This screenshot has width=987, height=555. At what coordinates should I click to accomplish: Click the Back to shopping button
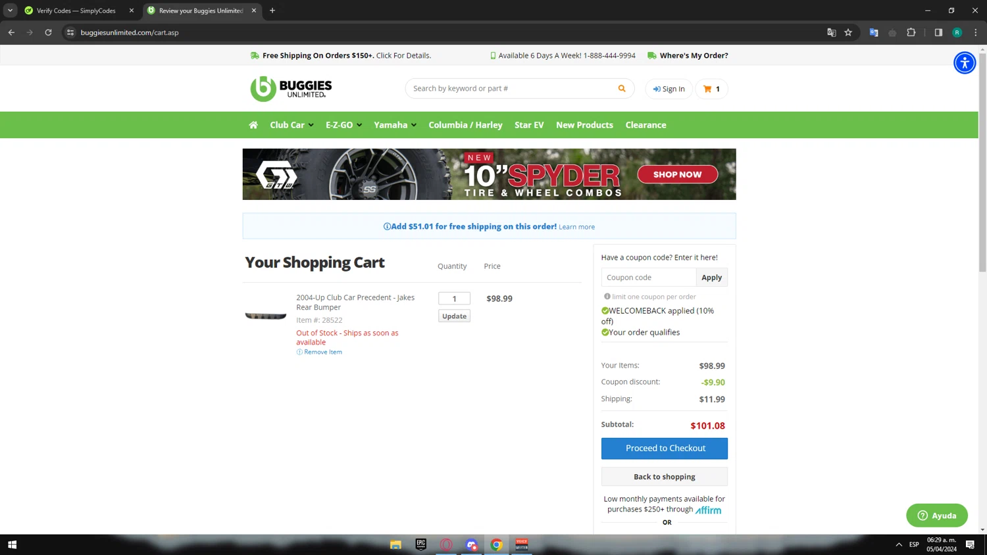coord(665,477)
